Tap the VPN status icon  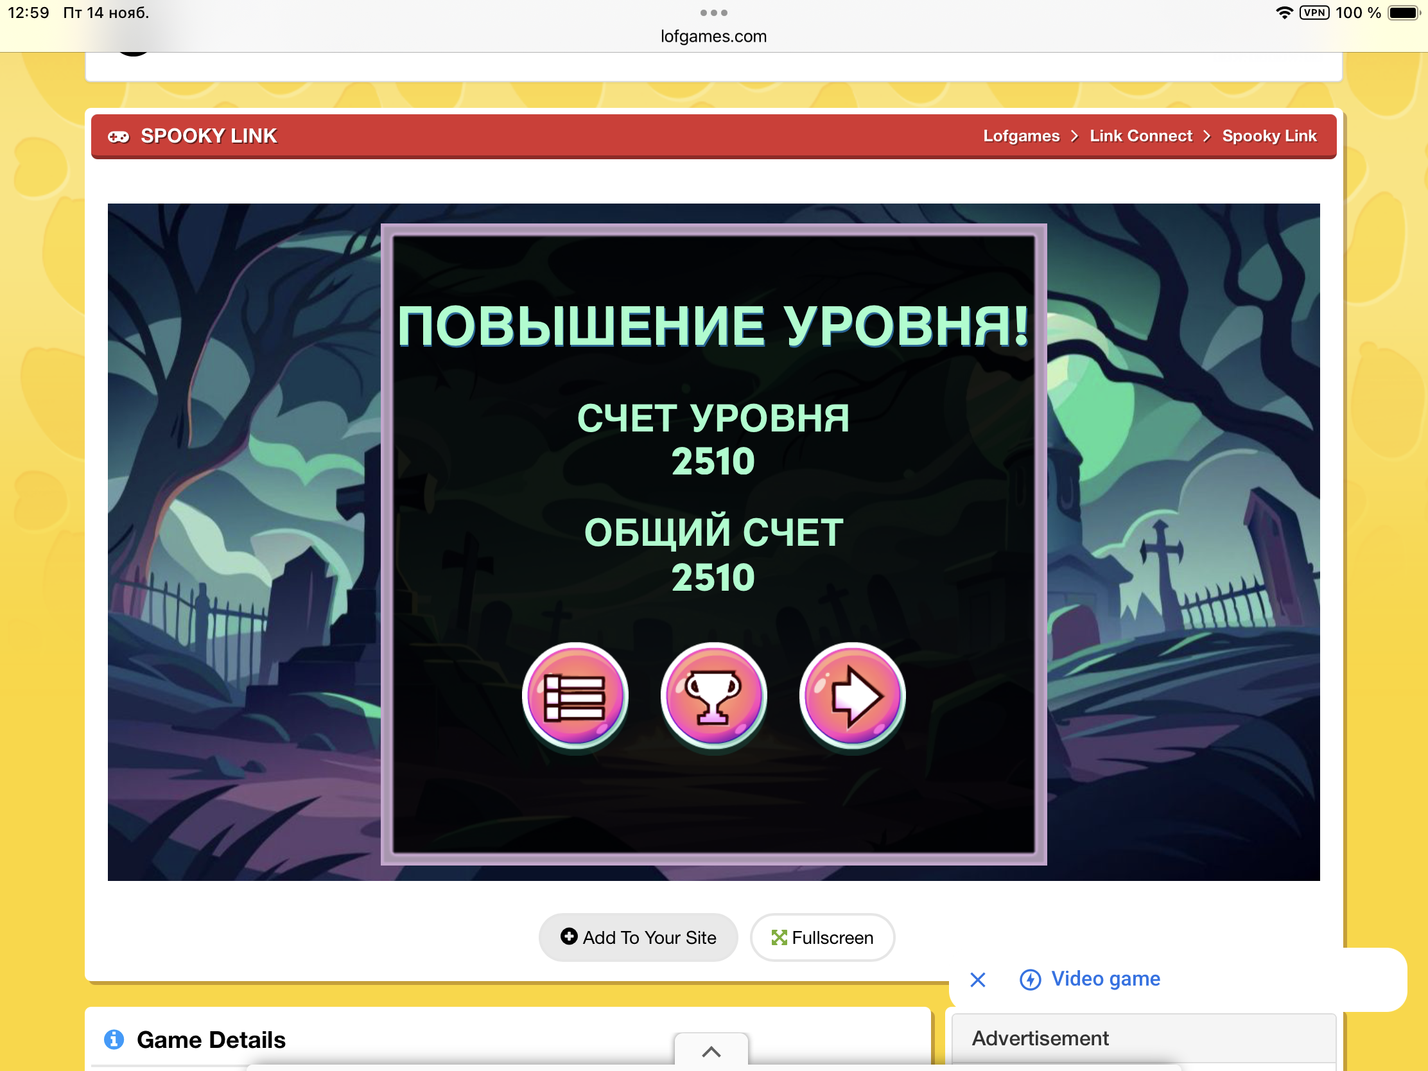[1314, 13]
